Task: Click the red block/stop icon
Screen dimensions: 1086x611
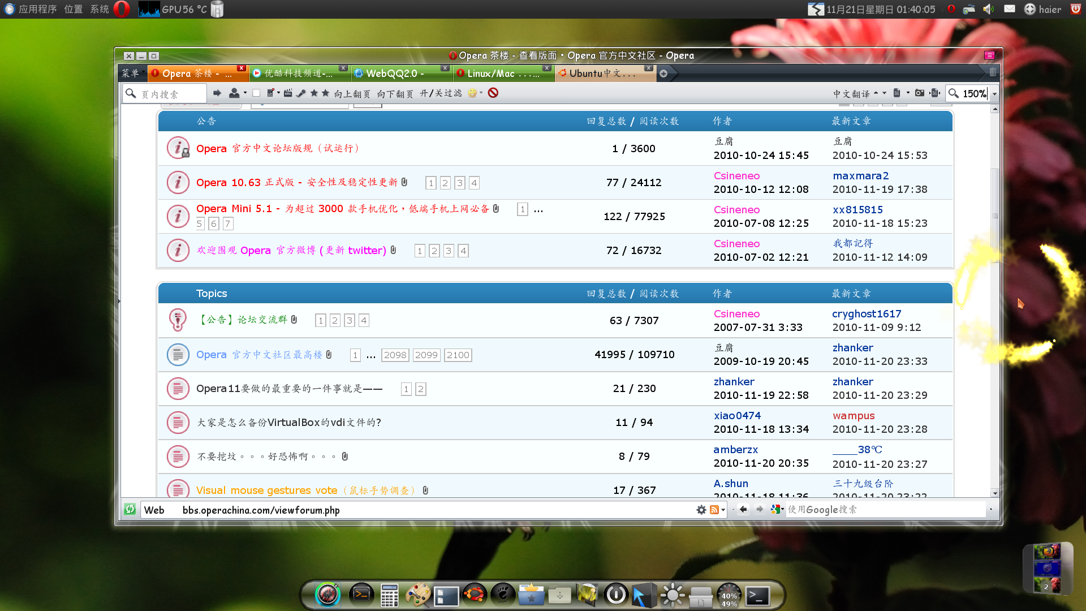Action: pyautogui.click(x=493, y=93)
